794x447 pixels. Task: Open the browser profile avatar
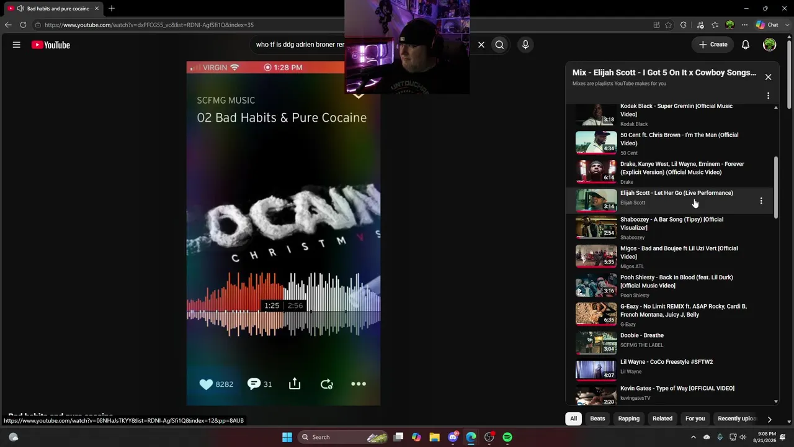click(730, 25)
